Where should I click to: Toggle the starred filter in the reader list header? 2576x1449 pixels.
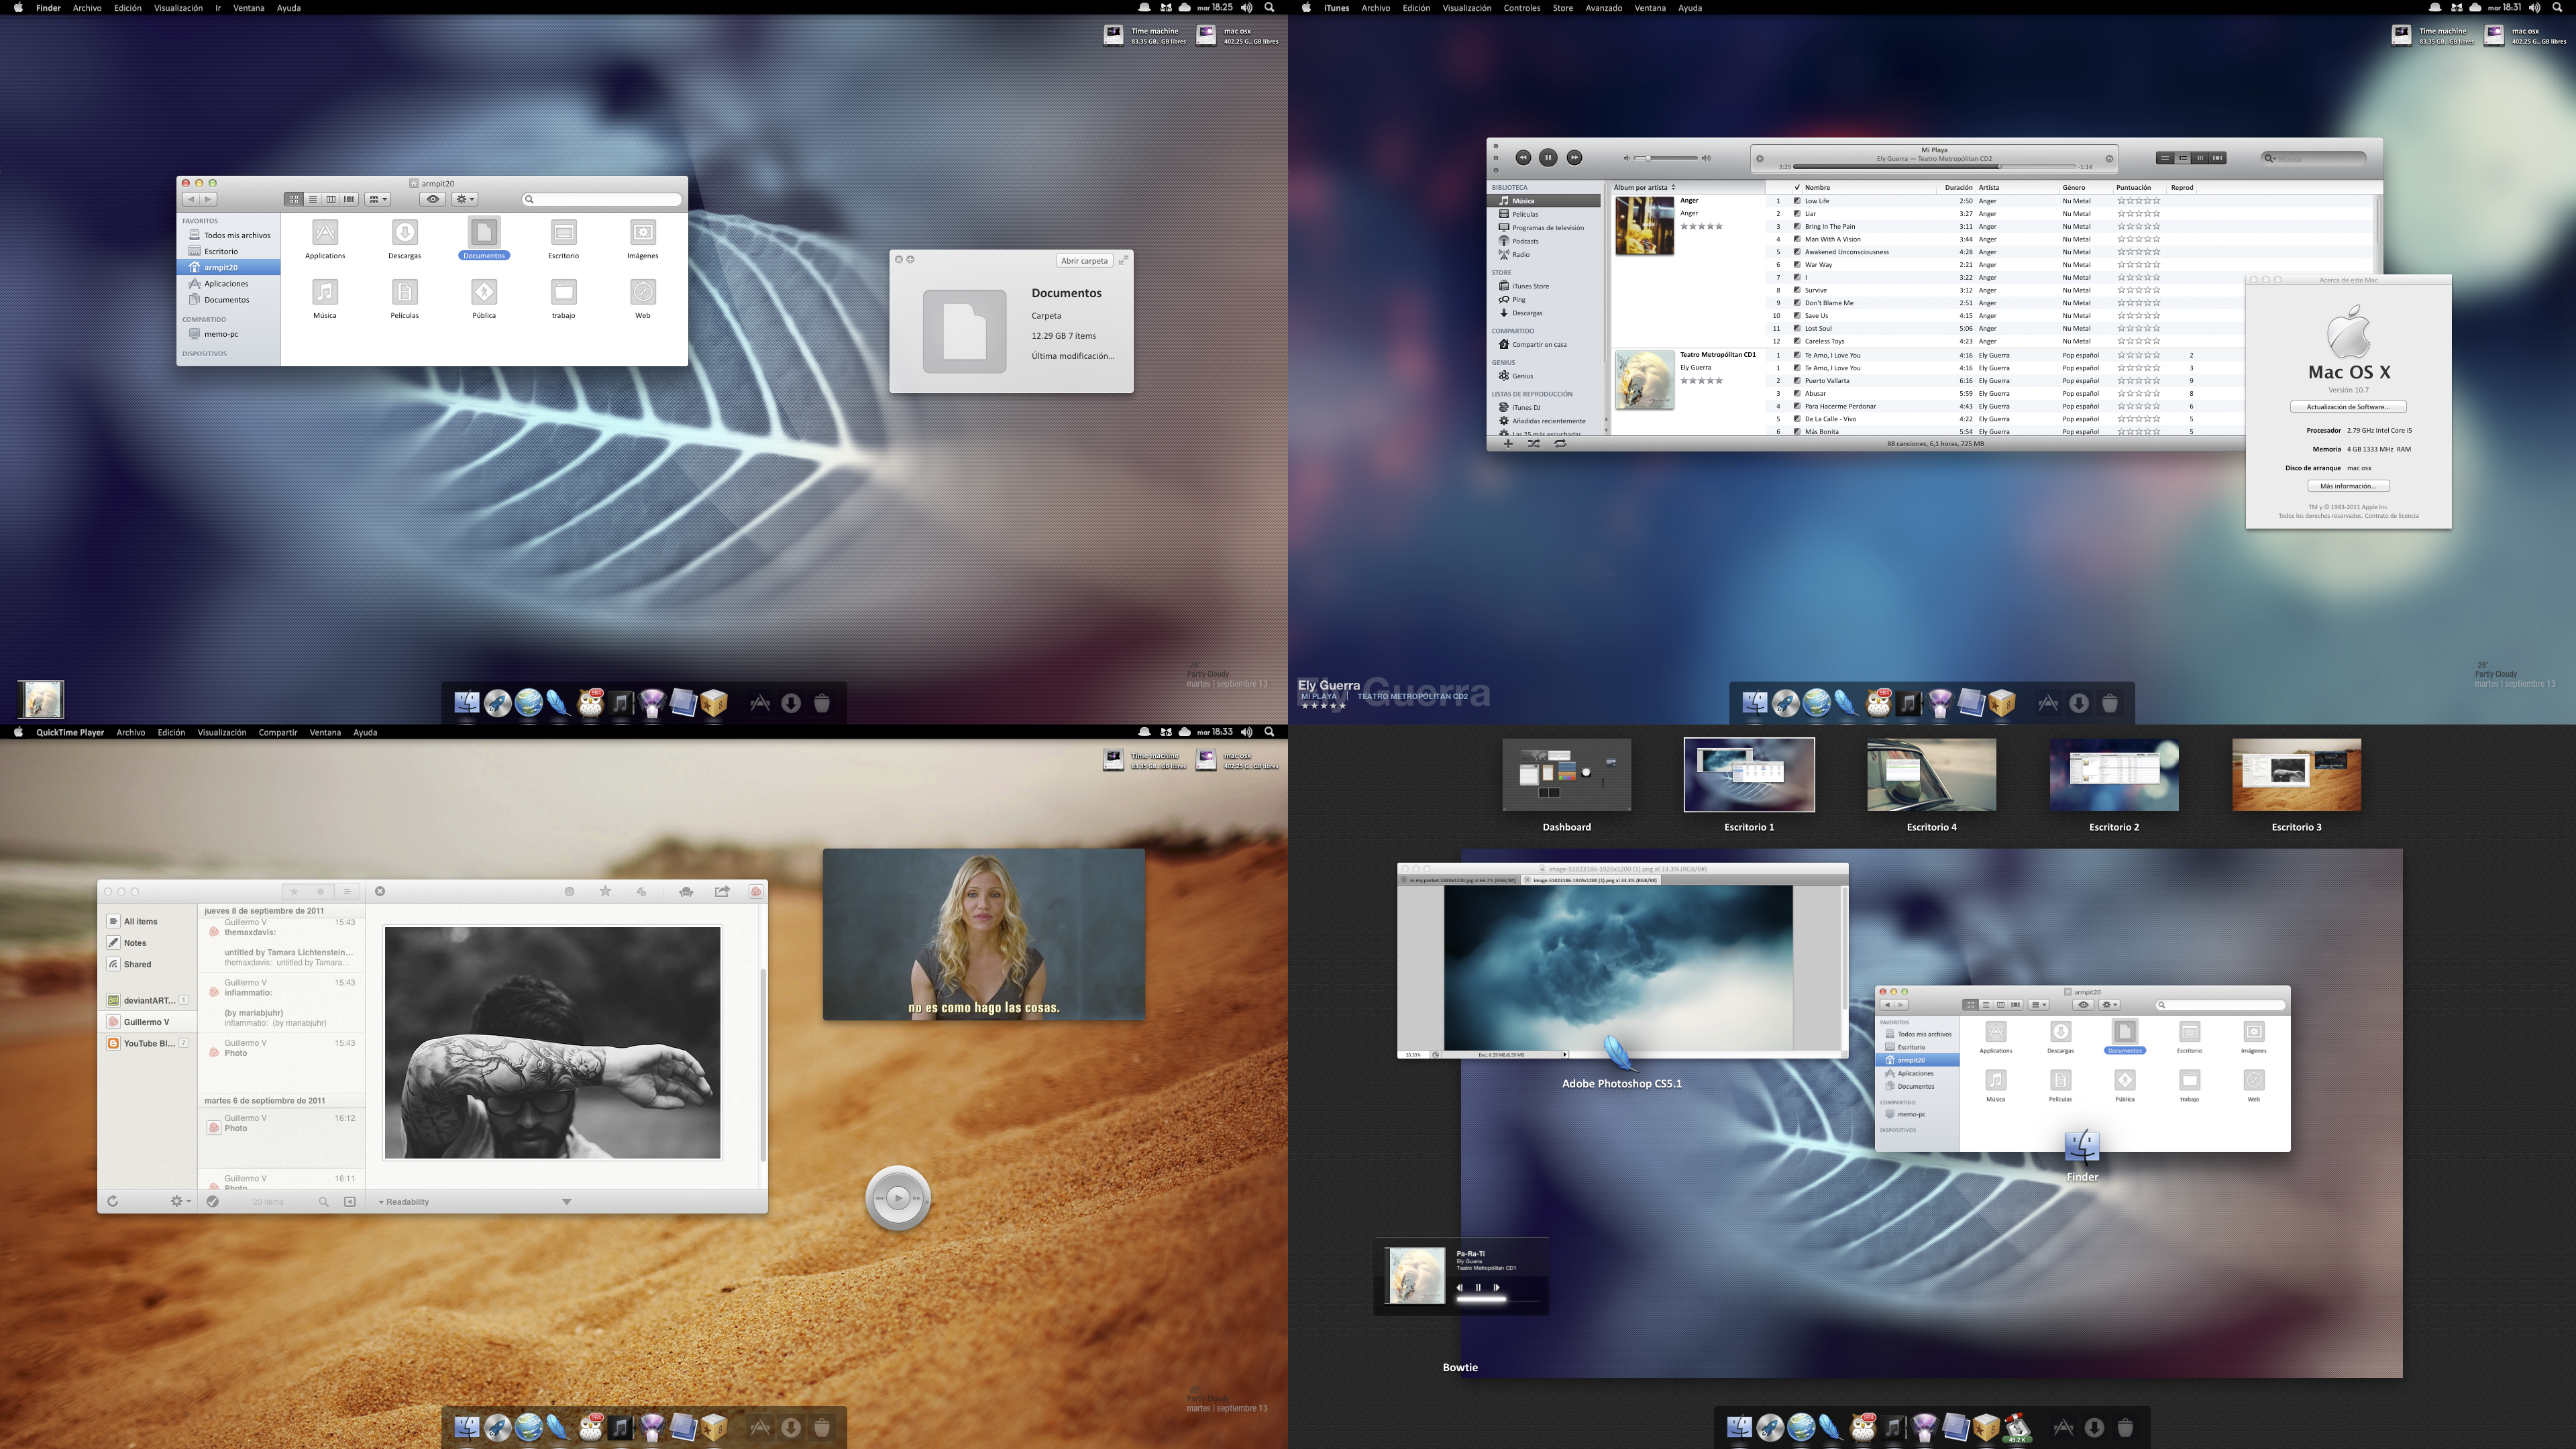click(x=294, y=891)
